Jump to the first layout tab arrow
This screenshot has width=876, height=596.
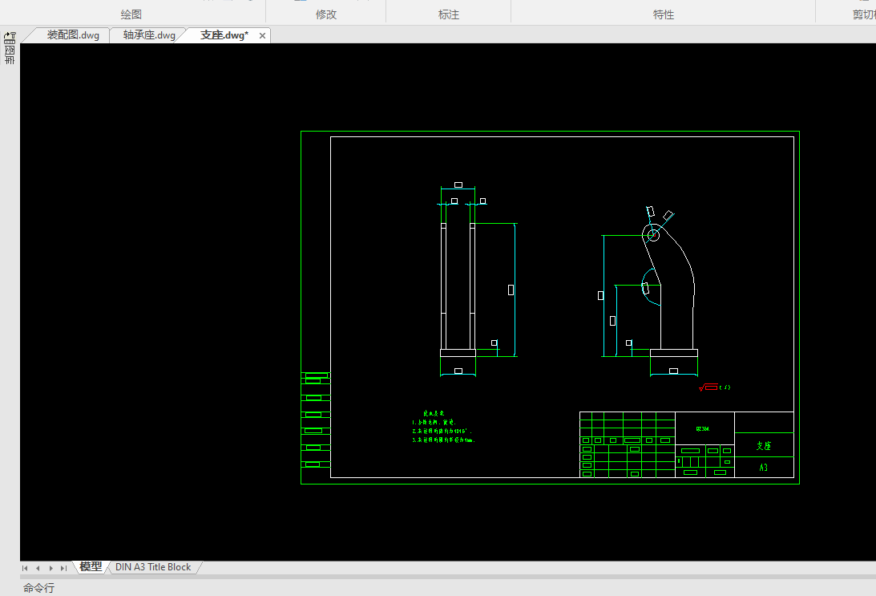[25, 568]
